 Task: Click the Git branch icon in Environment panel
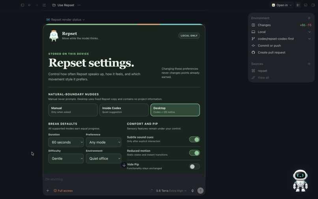(253, 39)
